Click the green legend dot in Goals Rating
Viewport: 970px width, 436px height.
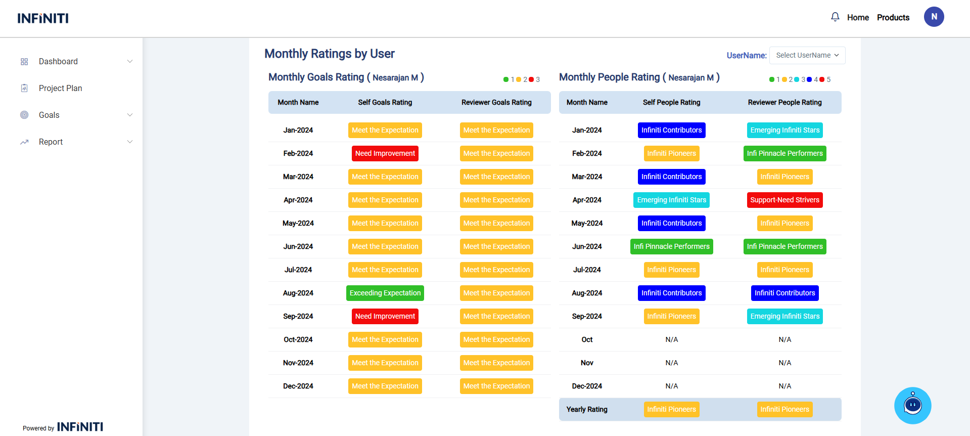click(x=506, y=79)
